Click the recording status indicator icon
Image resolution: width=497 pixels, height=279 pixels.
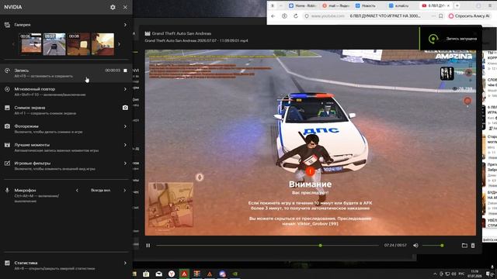433,39
